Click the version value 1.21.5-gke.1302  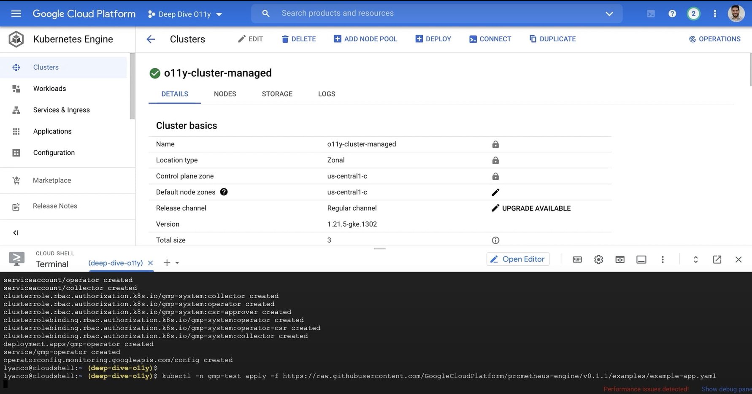click(352, 224)
